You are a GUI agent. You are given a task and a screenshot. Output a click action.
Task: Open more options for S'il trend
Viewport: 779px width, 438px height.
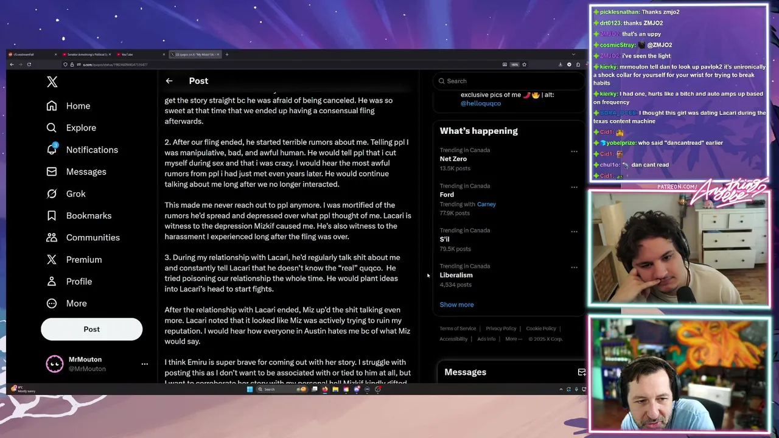pyautogui.click(x=574, y=232)
